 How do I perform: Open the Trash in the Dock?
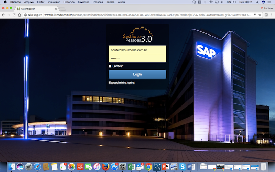263,167
